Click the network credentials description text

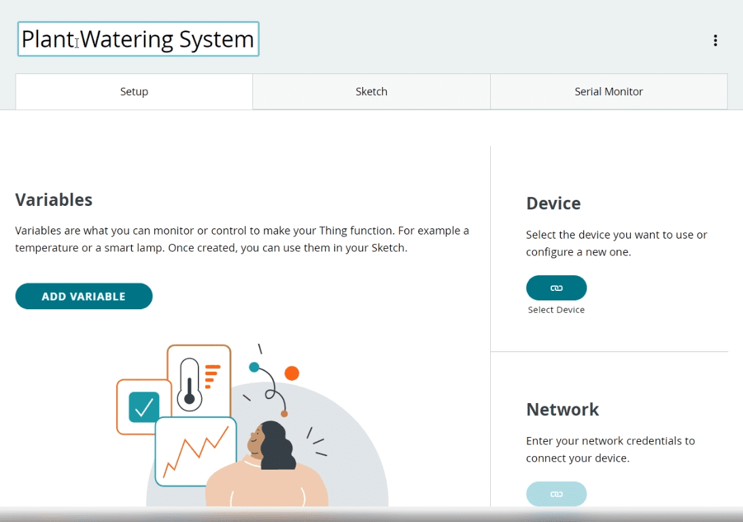click(x=610, y=449)
